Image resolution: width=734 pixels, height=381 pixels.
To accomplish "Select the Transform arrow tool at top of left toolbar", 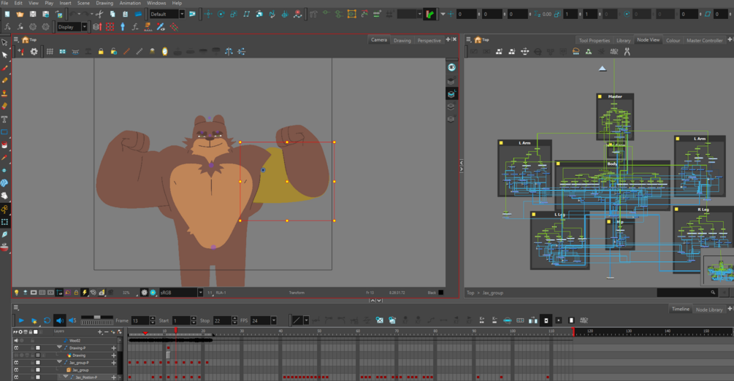I will coord(4,42).
